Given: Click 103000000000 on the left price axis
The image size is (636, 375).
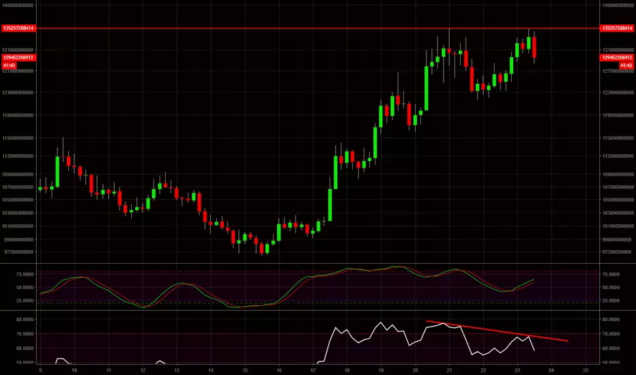Looking at the screenshot, I should tap(18, 213).
